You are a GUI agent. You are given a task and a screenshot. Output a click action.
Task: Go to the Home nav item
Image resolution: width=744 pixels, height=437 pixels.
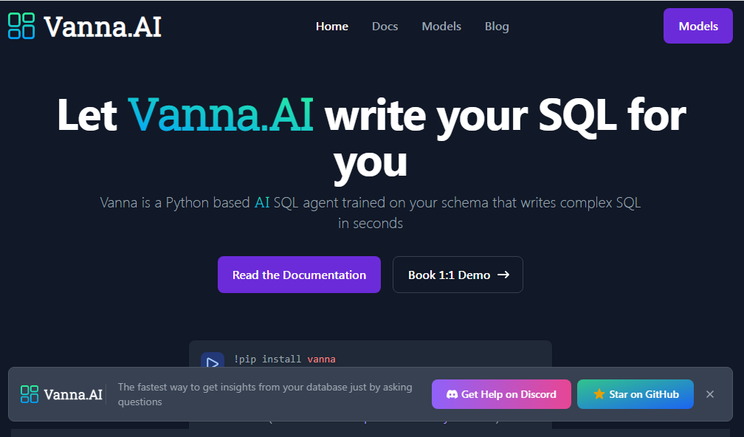pyautogui.click(x=332, y=27)
